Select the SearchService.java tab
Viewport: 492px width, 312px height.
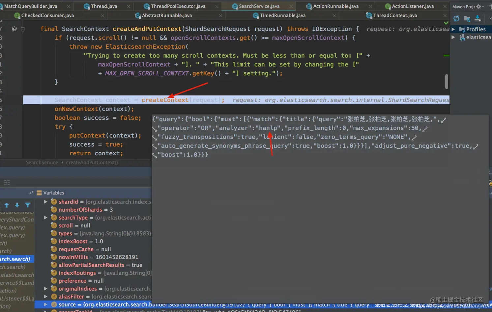click(x=259, y=6)
